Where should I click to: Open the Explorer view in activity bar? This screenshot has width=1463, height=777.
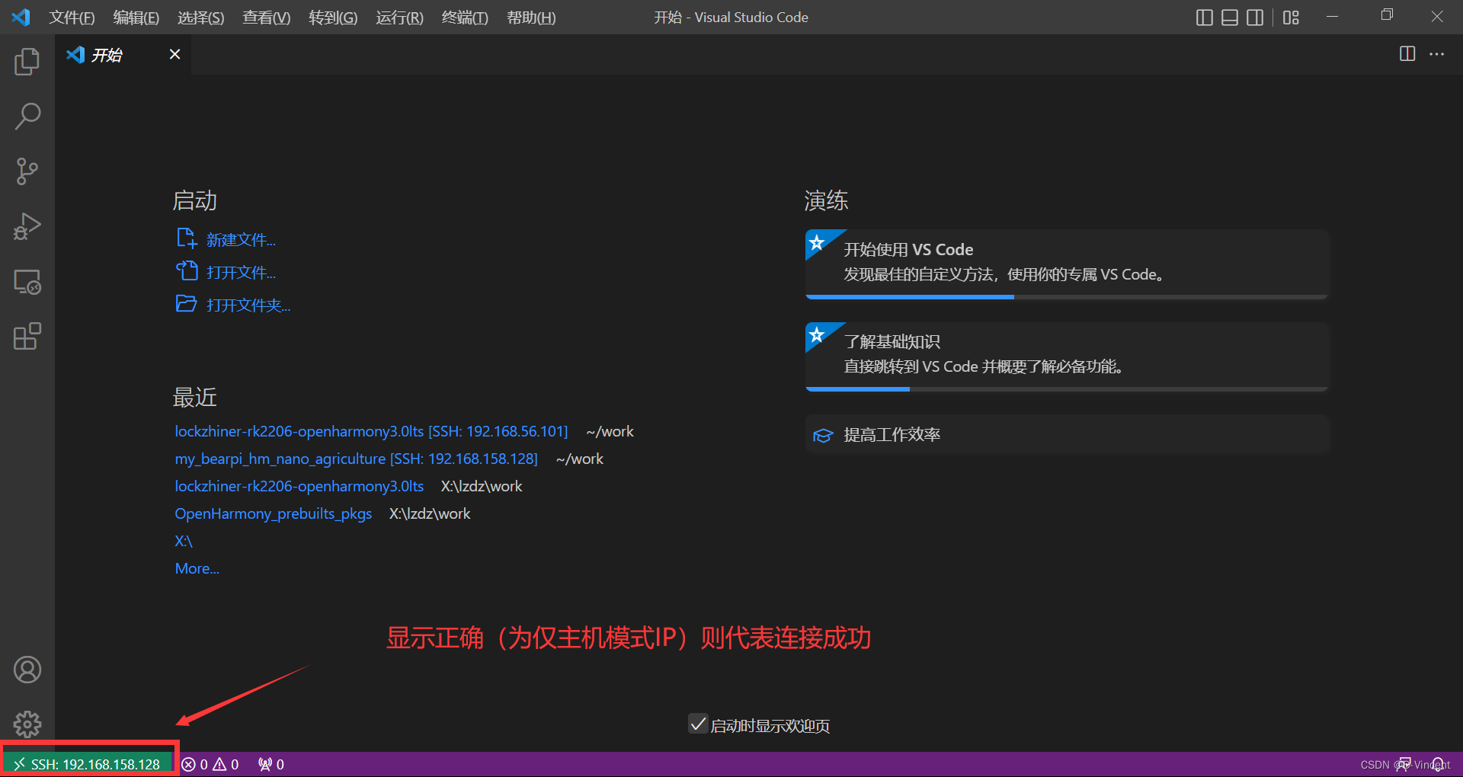click(x=27, y=62)
